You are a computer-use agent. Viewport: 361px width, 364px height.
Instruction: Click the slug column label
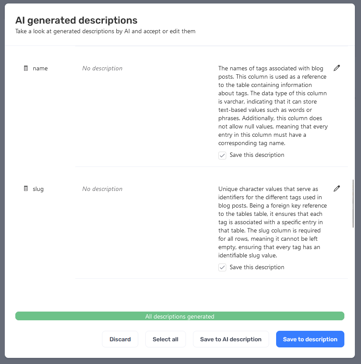coord(38,189)
